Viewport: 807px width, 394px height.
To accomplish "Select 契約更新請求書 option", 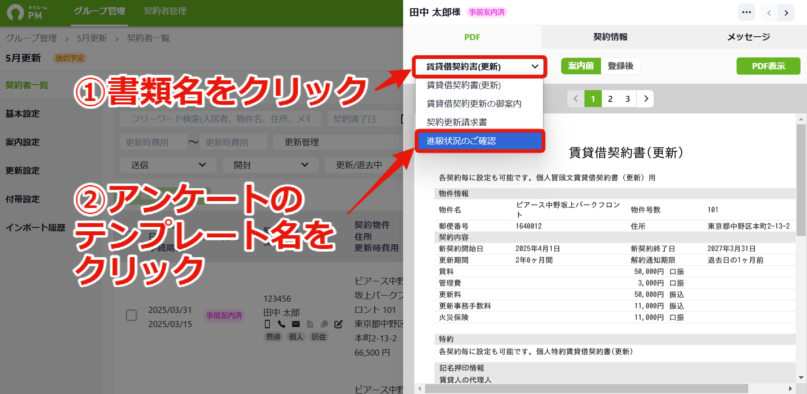I will (479, 123).
